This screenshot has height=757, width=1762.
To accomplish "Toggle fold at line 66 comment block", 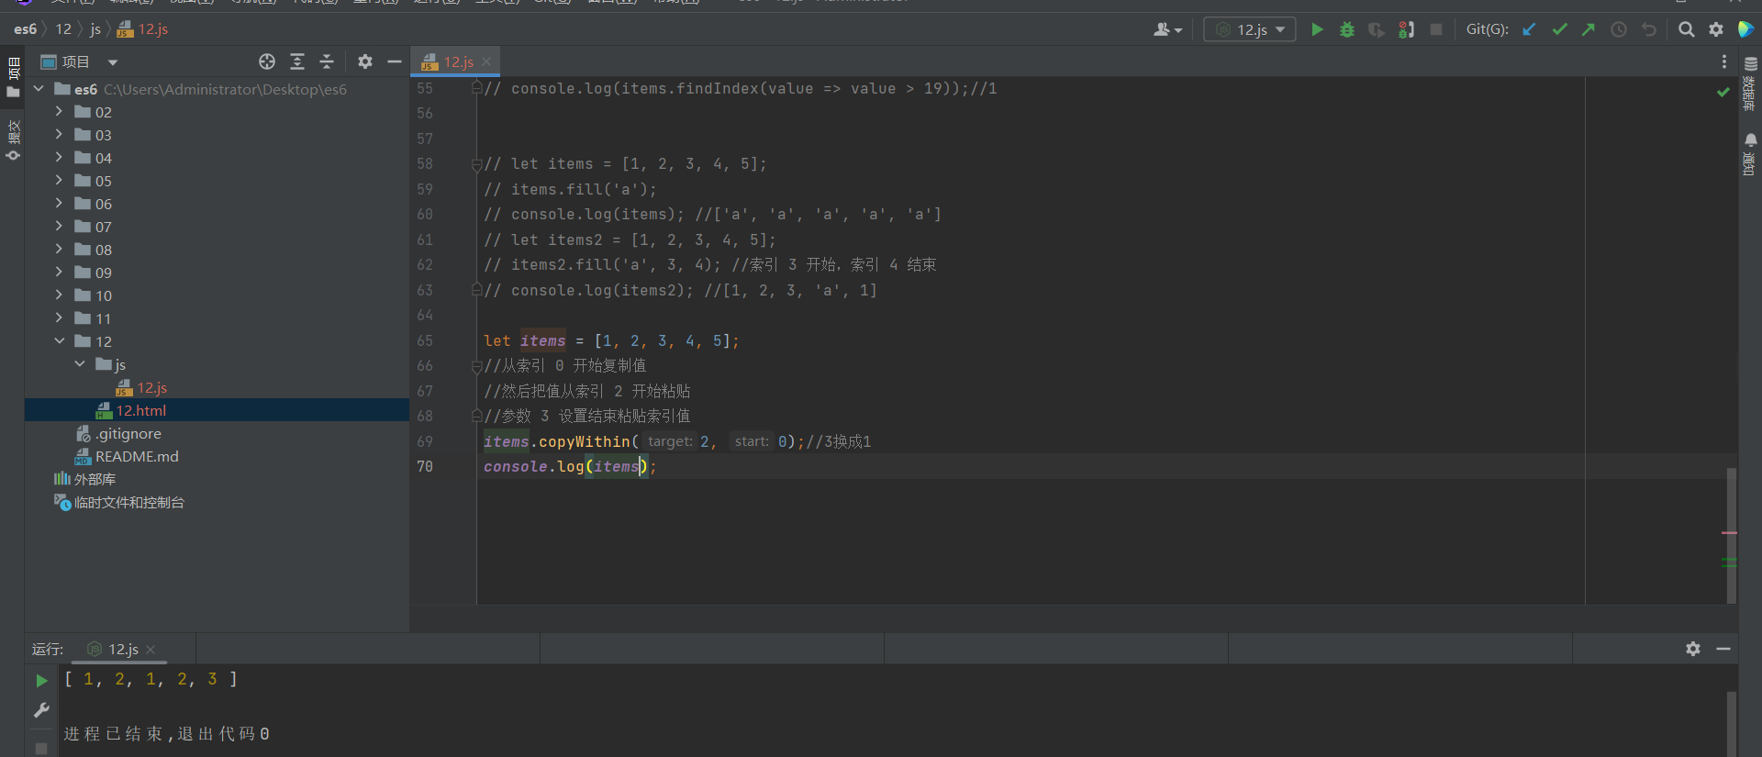I will pyautogui.click(x=476, y=366).
